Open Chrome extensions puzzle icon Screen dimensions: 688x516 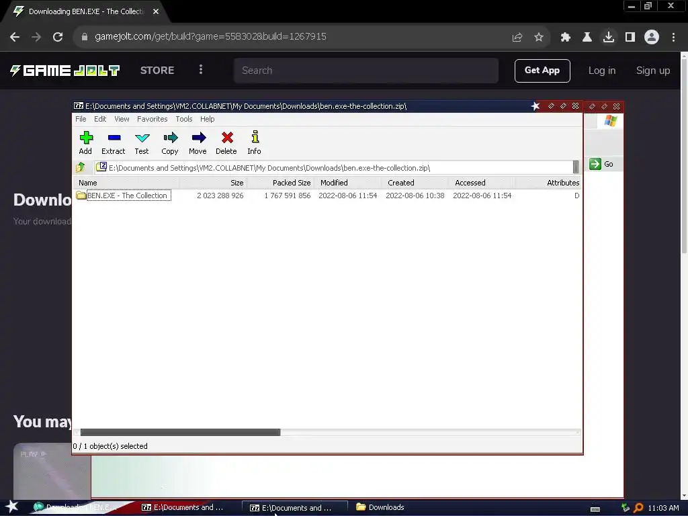pyautogui.click(x=566, y=38)
